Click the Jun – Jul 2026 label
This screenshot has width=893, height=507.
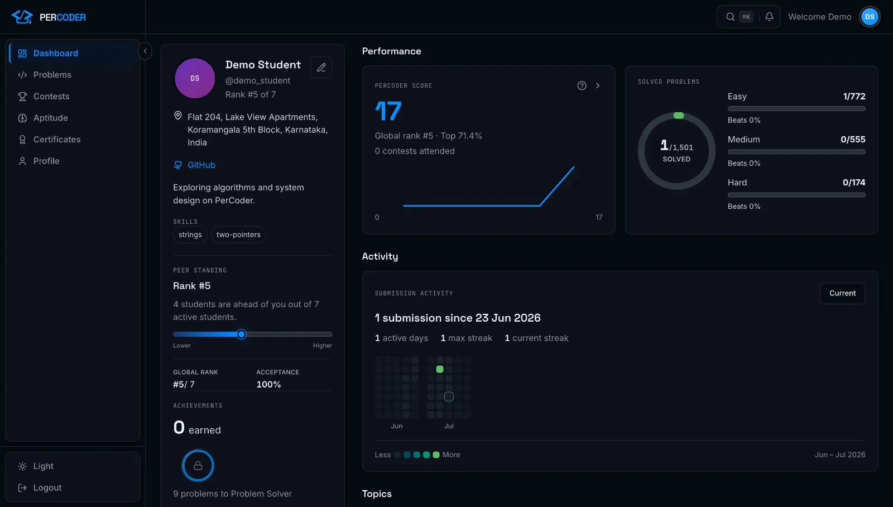[840, 455]
